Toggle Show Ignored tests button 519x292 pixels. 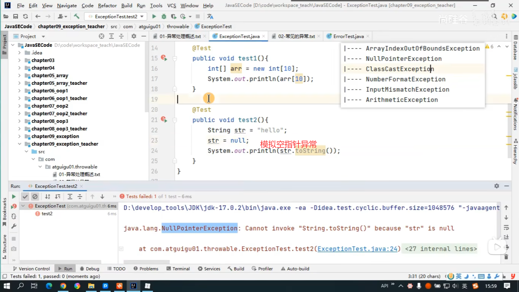[x=35, y=197]
